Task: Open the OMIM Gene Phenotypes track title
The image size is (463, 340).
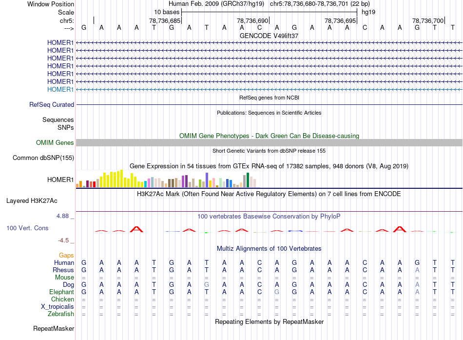Action: point(269,136)
